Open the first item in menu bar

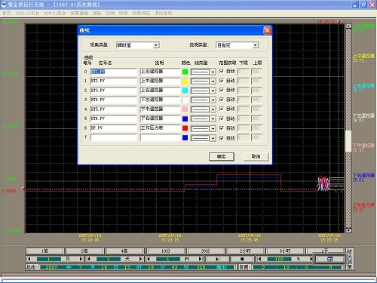7,13
